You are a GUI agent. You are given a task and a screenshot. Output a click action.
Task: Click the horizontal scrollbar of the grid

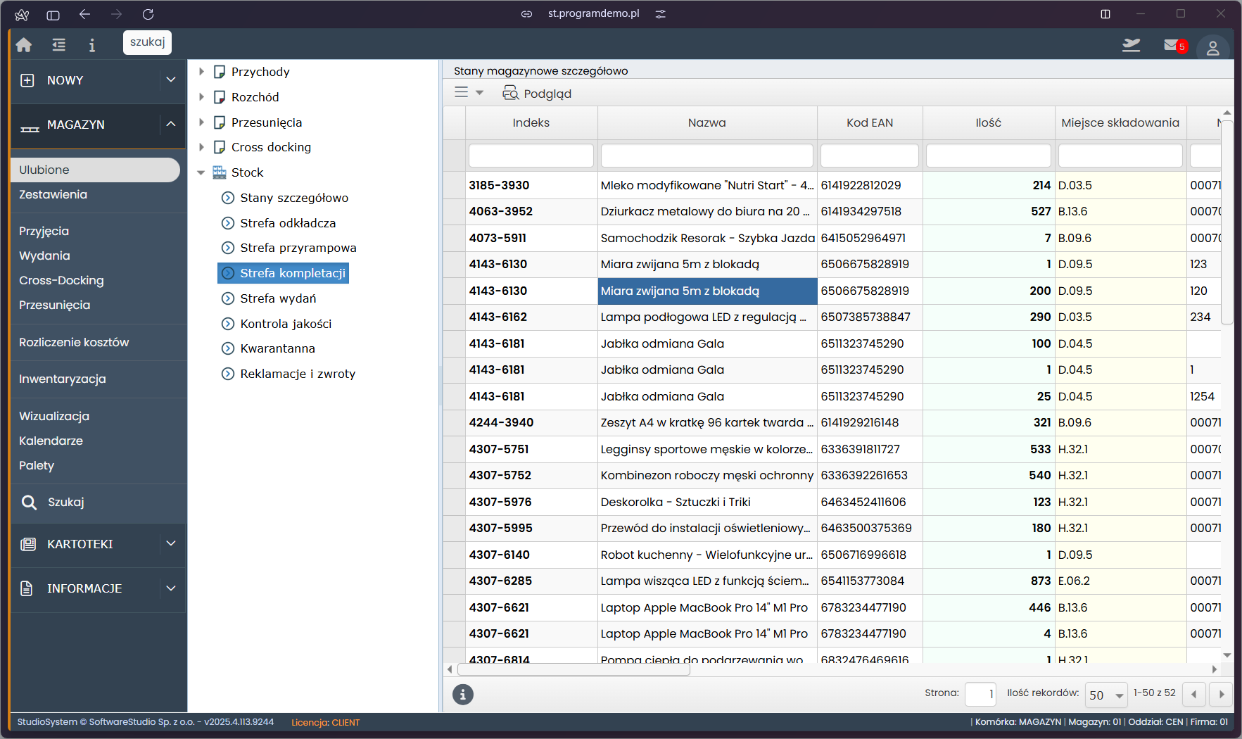(x=574, y=669)
